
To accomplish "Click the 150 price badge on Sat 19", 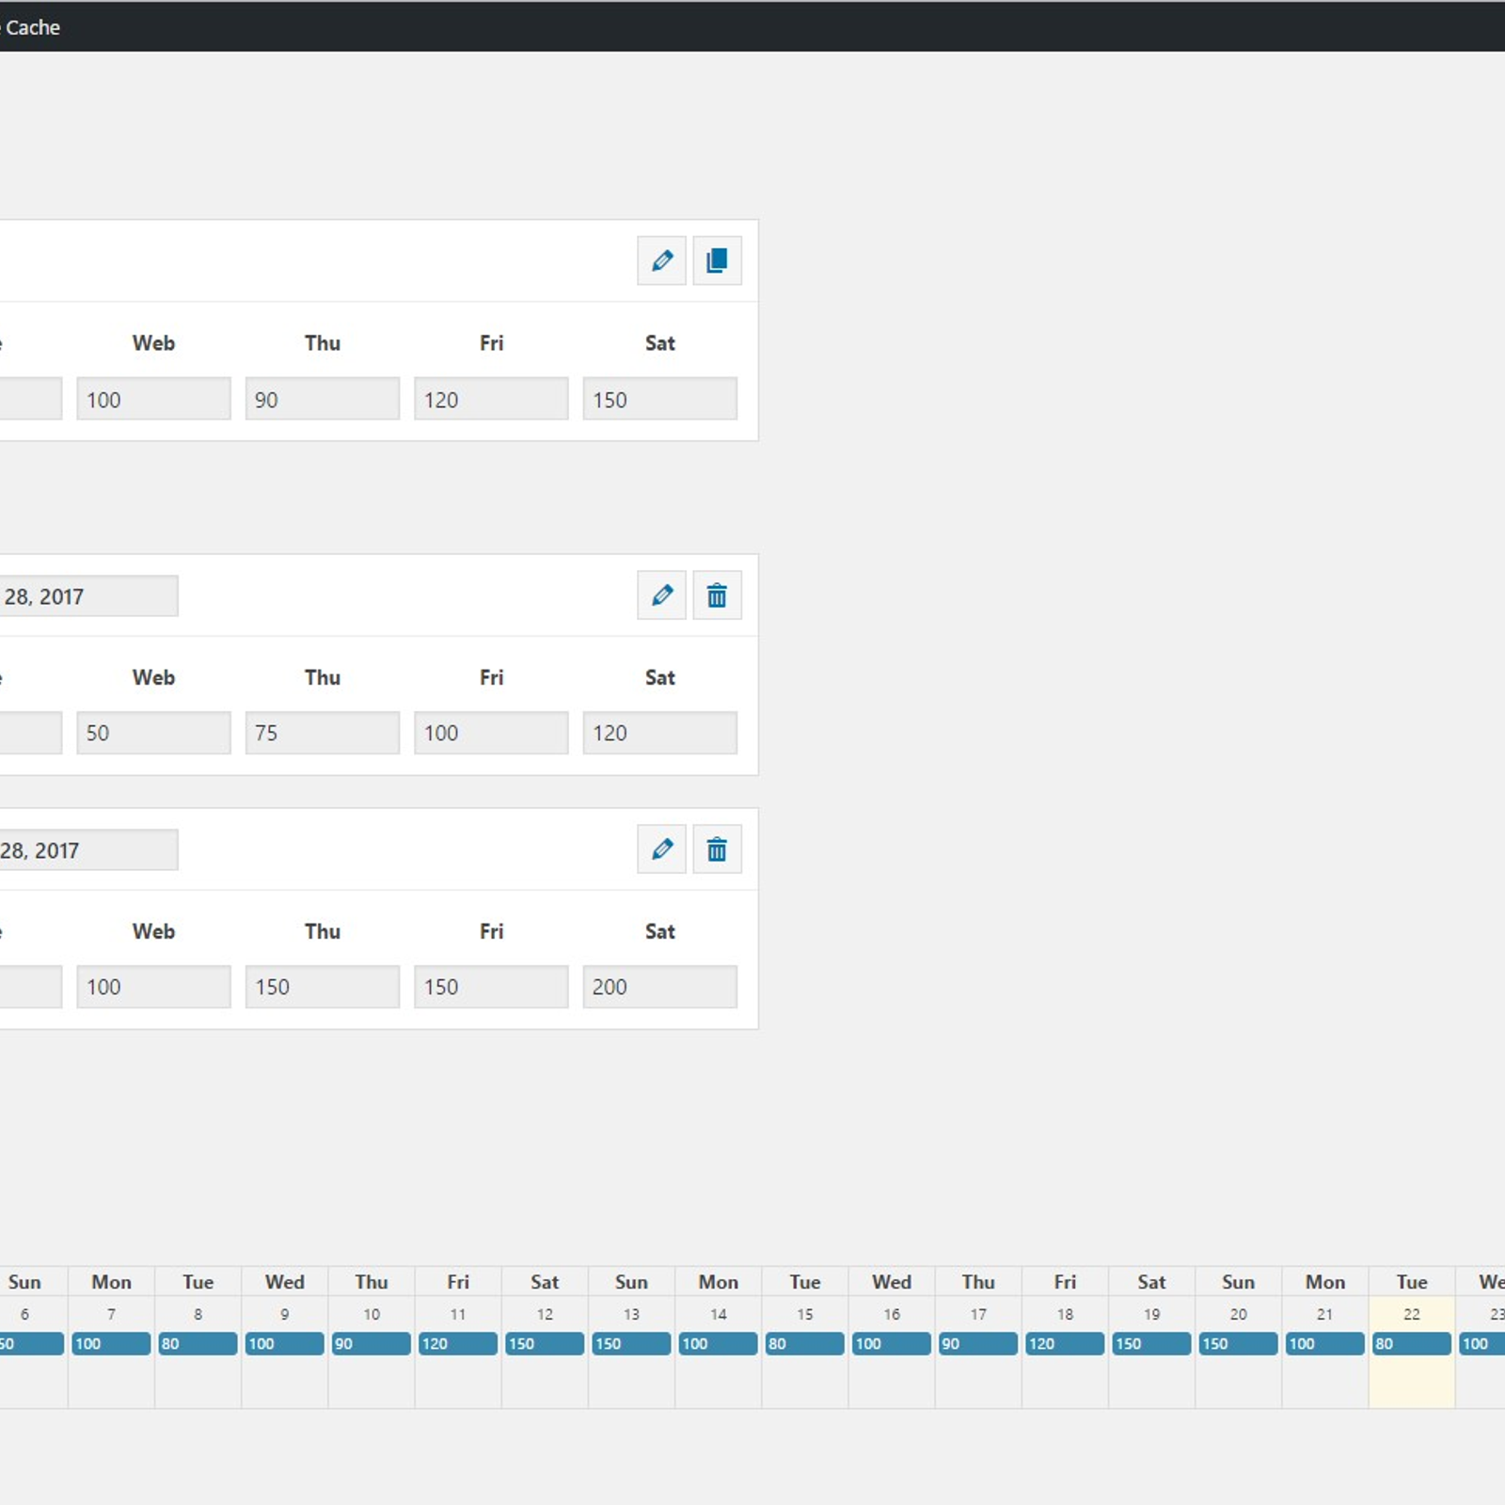I will pyautogui.click(x=1151, y=1343).
